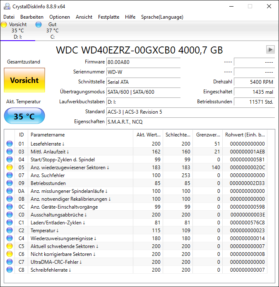
Task: Open the Festplatte menu
Action: tap(108, 17)
